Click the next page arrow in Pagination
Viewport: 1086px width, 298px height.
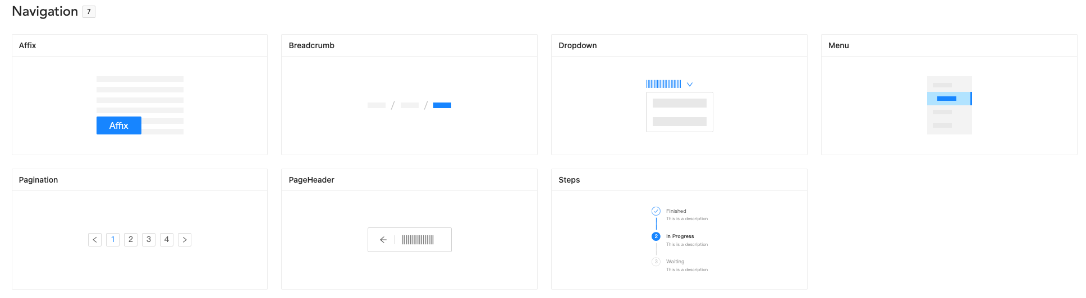185,240
